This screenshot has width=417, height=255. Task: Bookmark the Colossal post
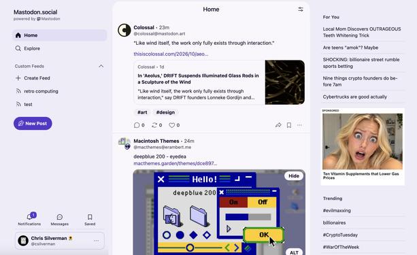(289, 125)
